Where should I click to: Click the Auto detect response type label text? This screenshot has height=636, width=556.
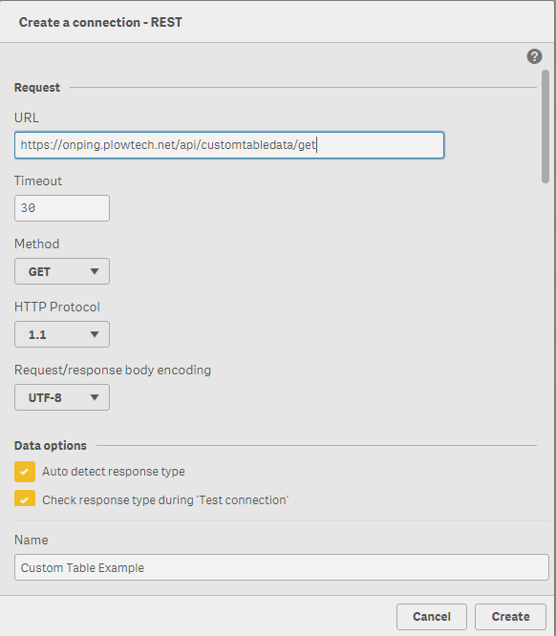[x=114, y=472]
